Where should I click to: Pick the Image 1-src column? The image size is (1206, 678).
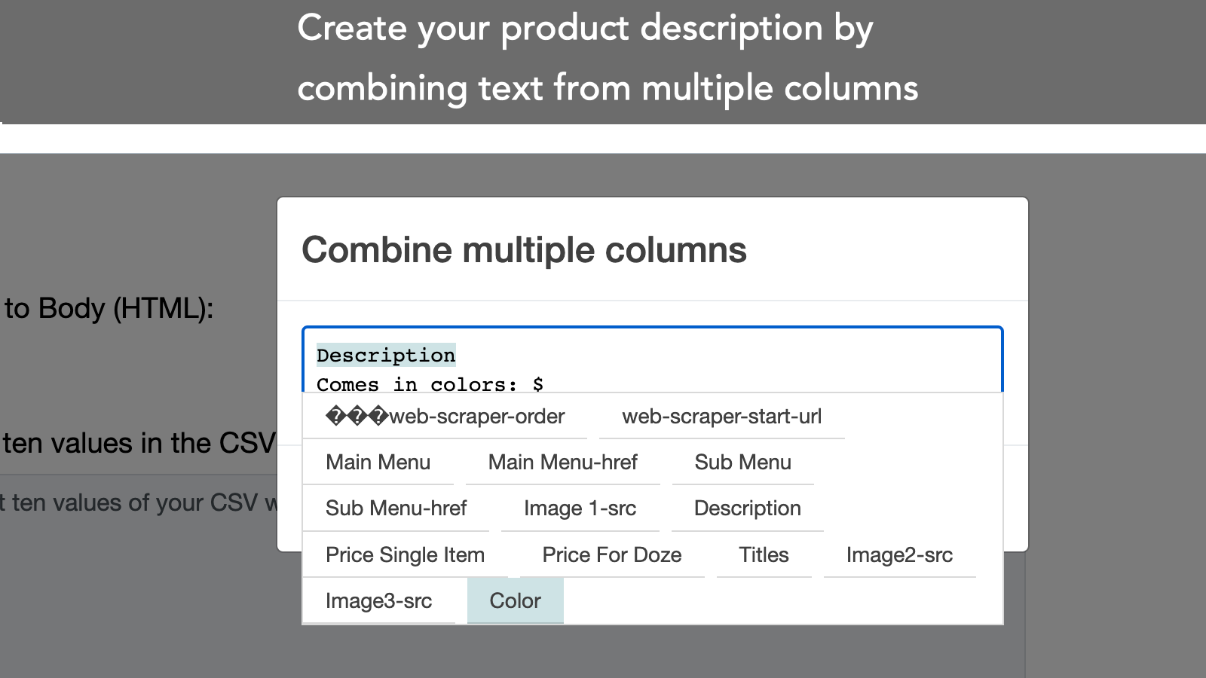[580, 508]
